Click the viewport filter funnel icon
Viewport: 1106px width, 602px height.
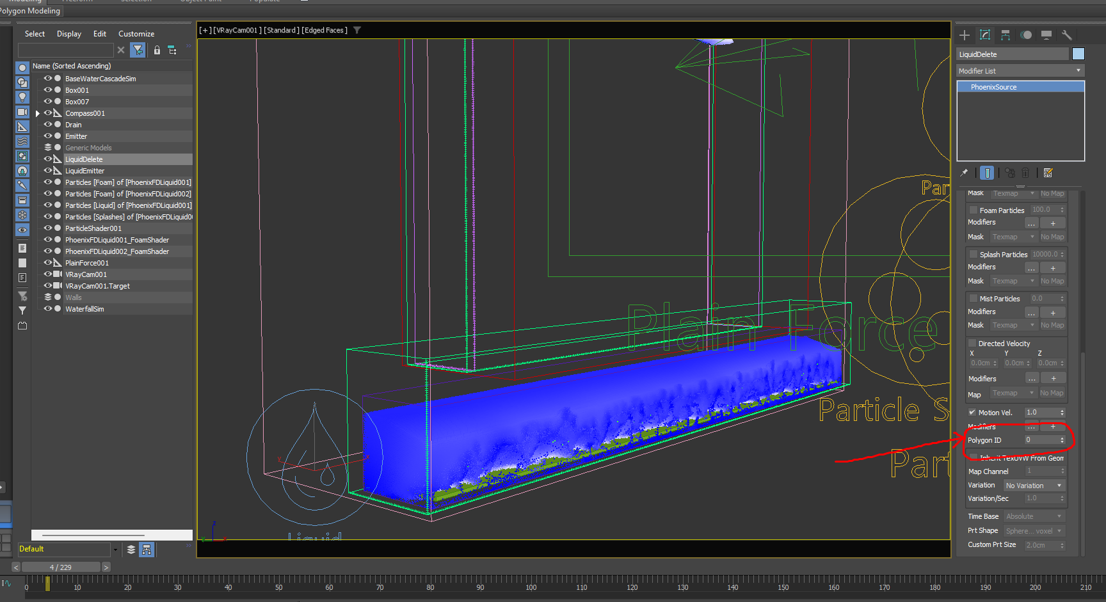coord(357,30)
